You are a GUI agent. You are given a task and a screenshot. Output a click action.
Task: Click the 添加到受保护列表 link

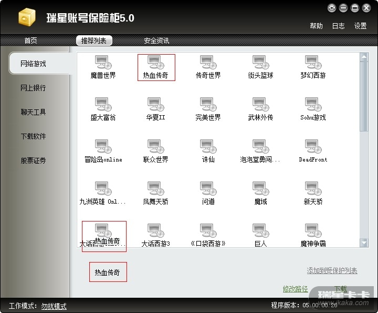pos(332,270)
